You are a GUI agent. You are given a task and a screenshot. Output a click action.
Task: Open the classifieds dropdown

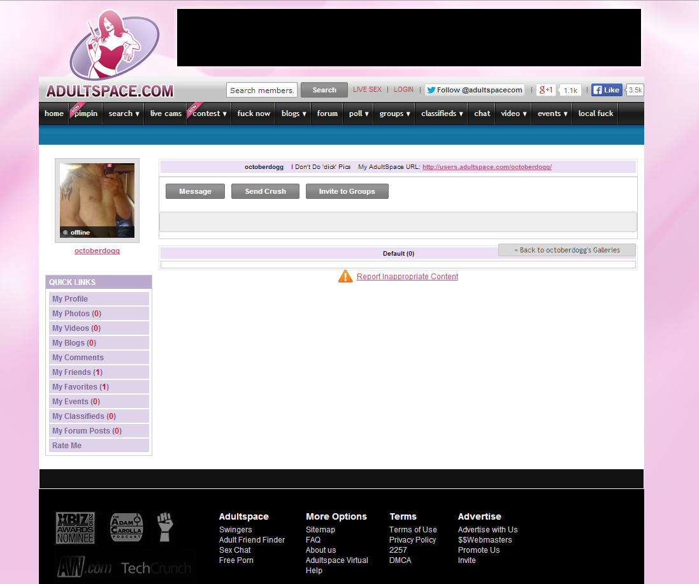[x=442, y=113]
